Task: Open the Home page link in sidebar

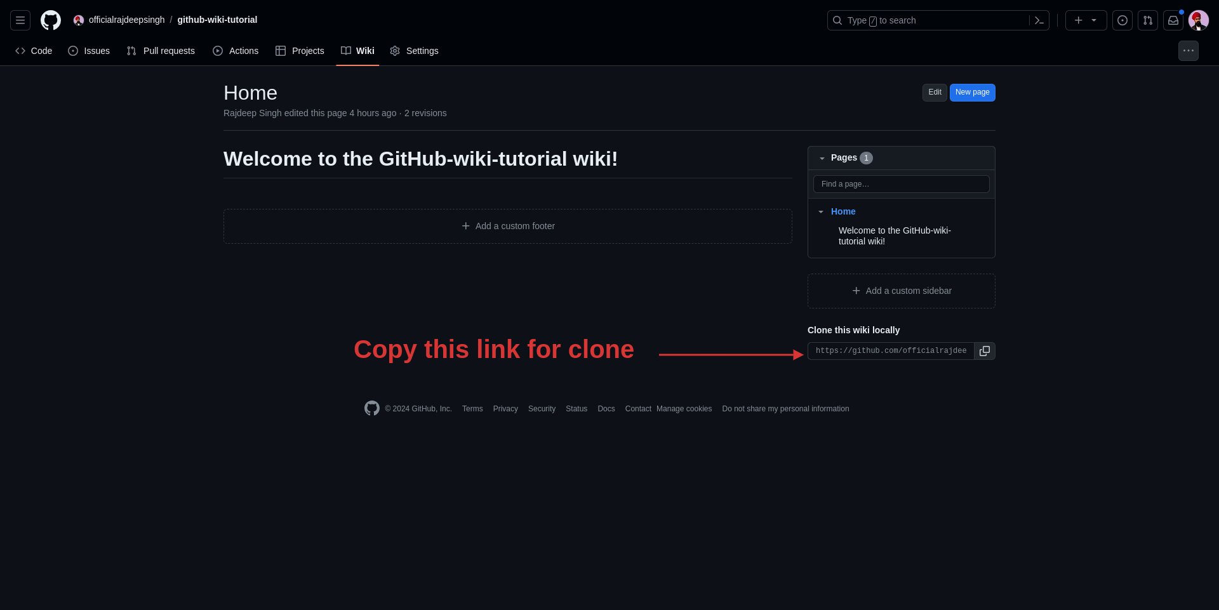Action: point(843,211)
